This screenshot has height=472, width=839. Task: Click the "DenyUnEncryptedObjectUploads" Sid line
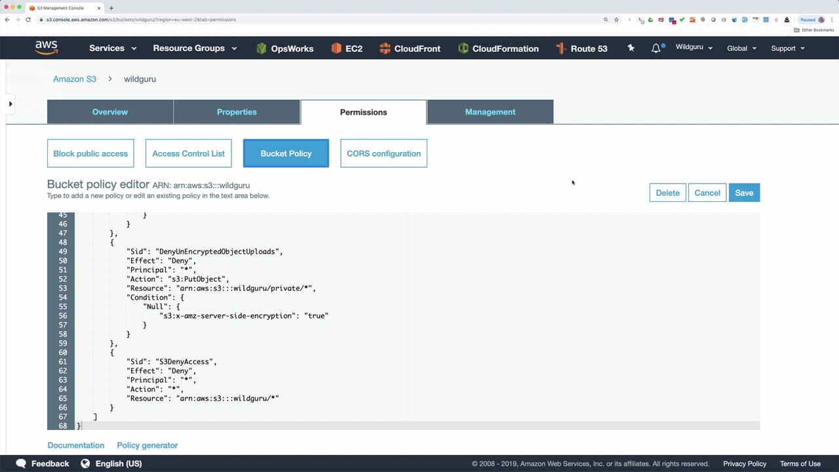click(x=205, y=252)
